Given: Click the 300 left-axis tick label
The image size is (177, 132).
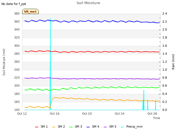Looking at the screenshot, I should [x=17, y=46].
